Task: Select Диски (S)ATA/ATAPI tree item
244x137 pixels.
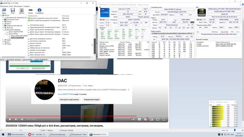Action: (16, 32)
